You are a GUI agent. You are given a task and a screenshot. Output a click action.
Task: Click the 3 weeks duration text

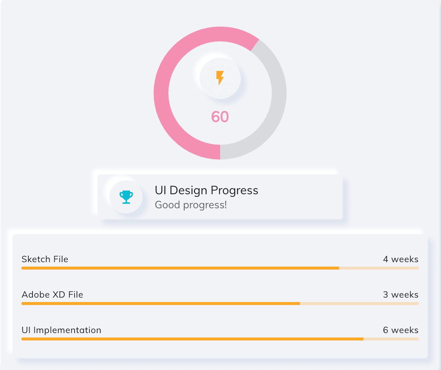[x=400, y=295]
